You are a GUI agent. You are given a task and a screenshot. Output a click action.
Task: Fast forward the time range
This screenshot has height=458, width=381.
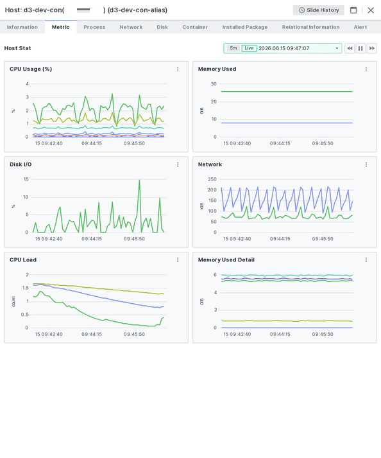click(x=371, y=48)
